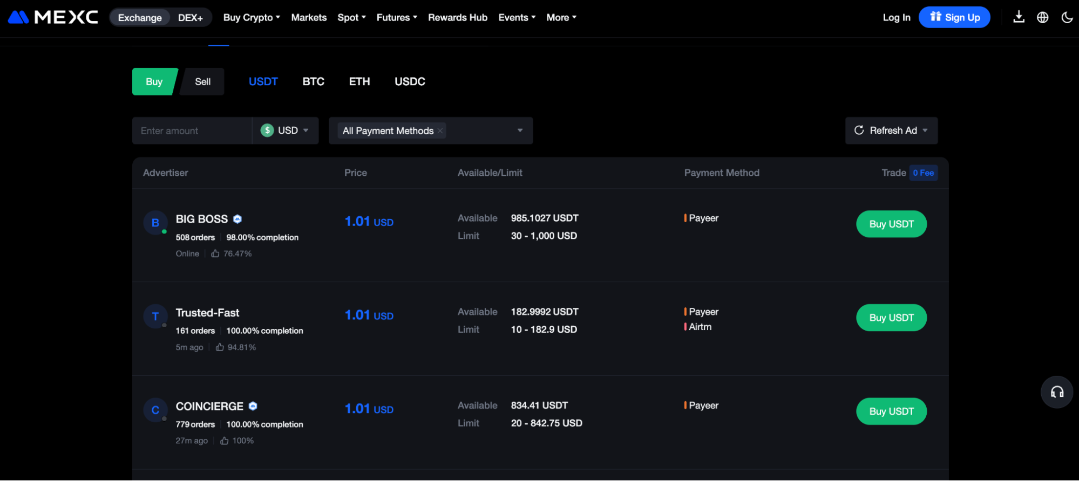This screenshot has height=481, width=1079.
Task: Click thumbs-up icon beside 100%
Action: pos(225,441)
